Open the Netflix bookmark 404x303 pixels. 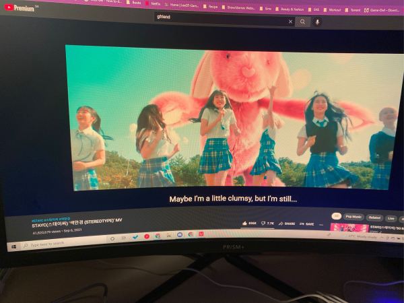[153, 3]
